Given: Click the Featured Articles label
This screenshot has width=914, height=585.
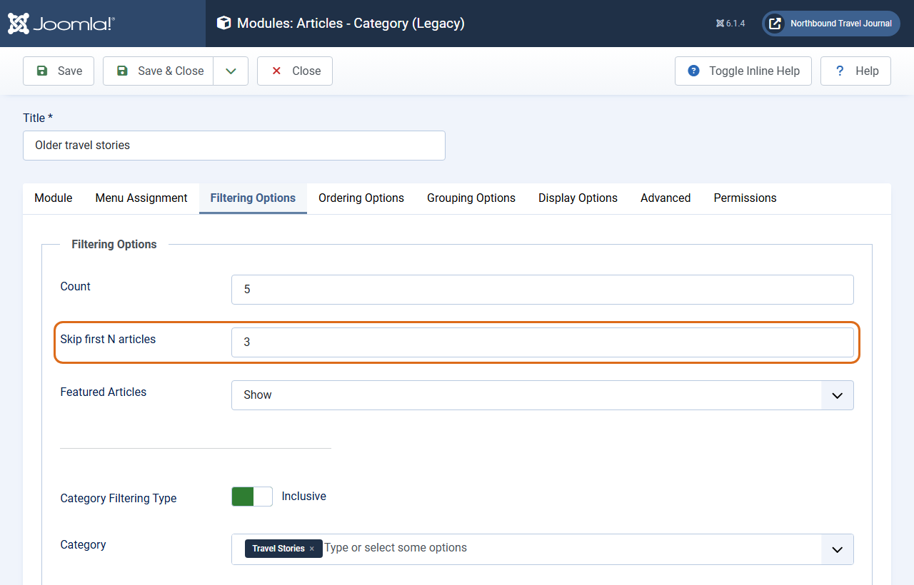Looking at the screenshot, I should 104,392.
